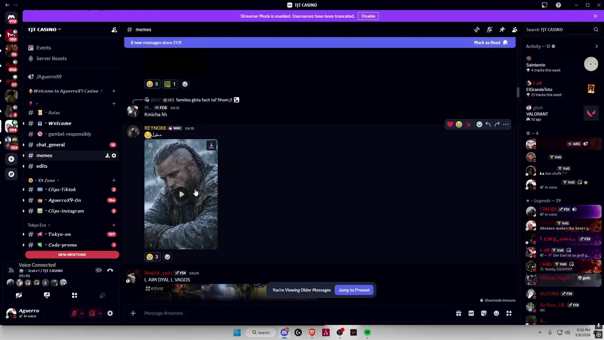The width and height of the screenshot is (604, 340).
Task: Open Clips-Tiktok channel
Action: click(x=62, y=189)
